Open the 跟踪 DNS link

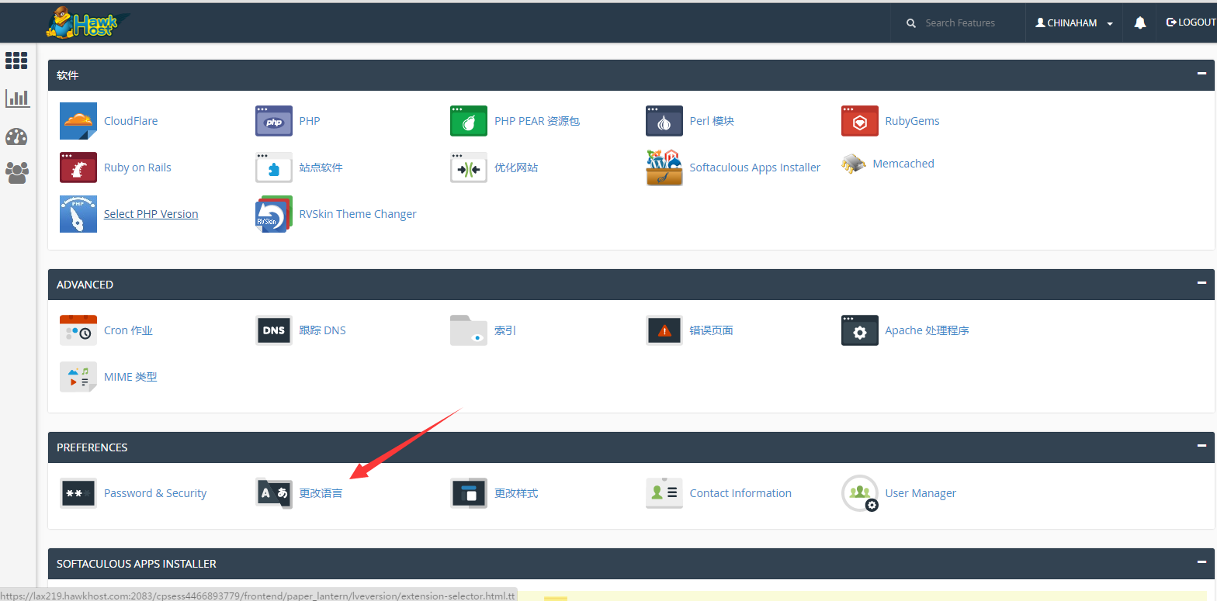[322, 330]
